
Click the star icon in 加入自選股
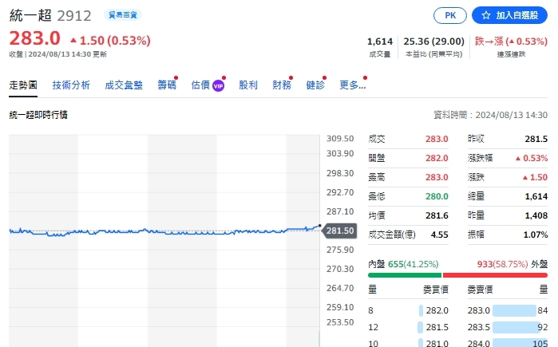click(x=486, y=15)
